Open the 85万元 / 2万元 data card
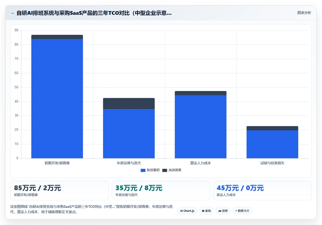 [60, 190]
